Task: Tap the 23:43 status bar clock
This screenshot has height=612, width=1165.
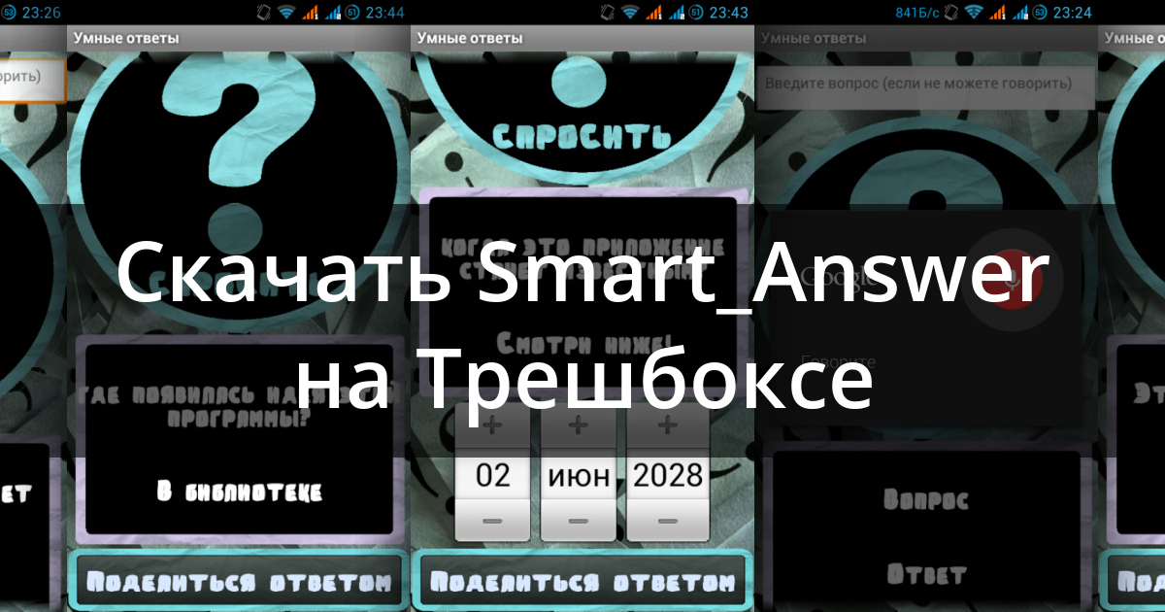Action: click(729, 13)
